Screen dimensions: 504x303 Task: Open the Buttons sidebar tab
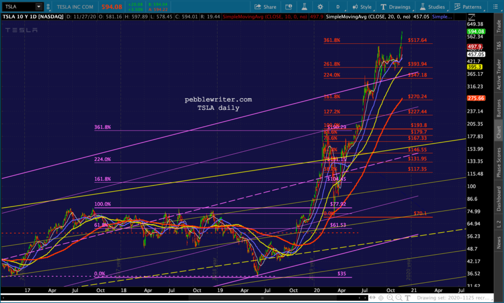point(499,108)
